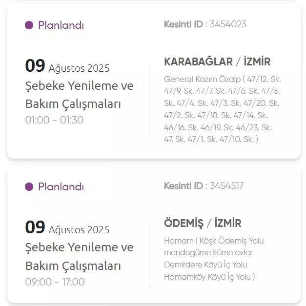Click Bakım Çalışmaları text in Karabağlar card

(73, 104)
